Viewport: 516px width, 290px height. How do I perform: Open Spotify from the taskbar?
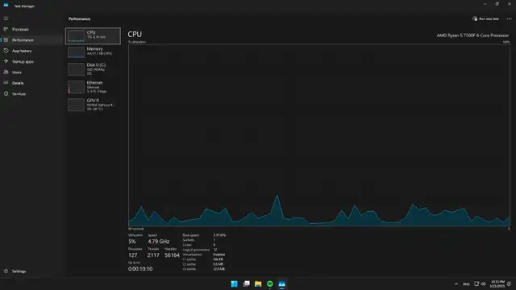tap(270, 284)
